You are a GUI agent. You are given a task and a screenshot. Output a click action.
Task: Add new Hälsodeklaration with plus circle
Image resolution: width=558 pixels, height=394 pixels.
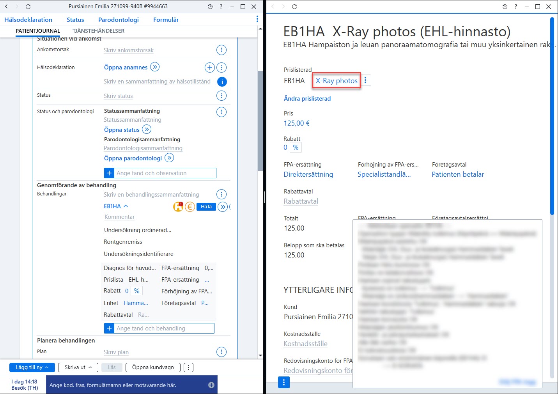pyautogui.click(x=210, y=67)
